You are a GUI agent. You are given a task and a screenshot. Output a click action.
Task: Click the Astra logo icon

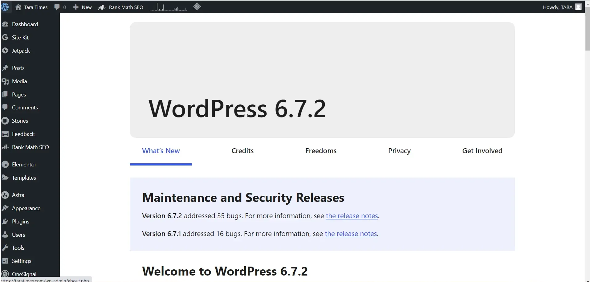point(5,195)
